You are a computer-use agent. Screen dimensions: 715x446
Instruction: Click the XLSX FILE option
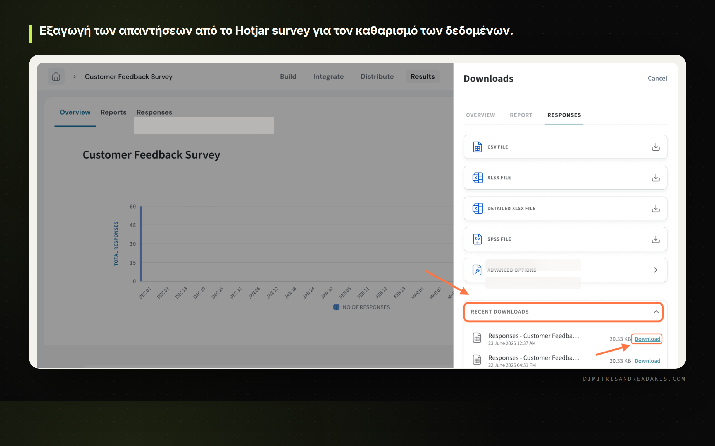[x=565, y=178]
